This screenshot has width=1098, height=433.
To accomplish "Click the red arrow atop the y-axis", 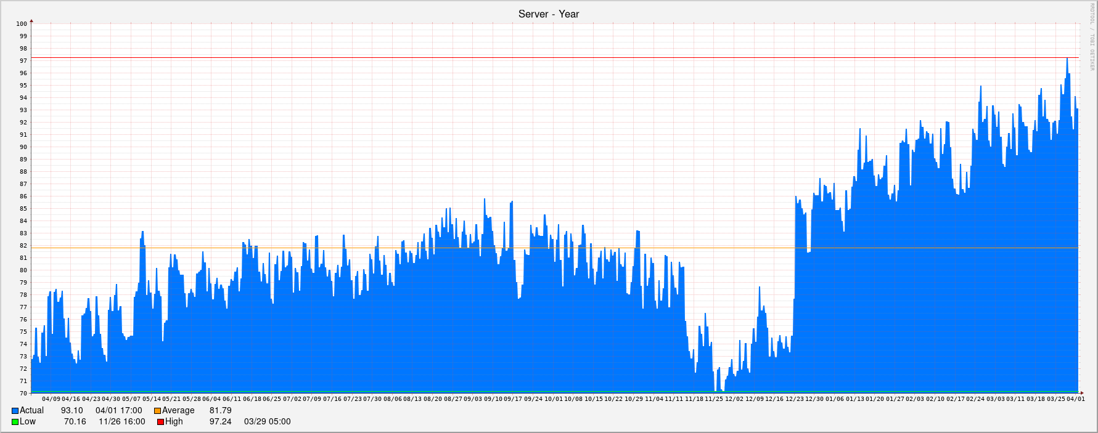I will (x=31, y=22).
